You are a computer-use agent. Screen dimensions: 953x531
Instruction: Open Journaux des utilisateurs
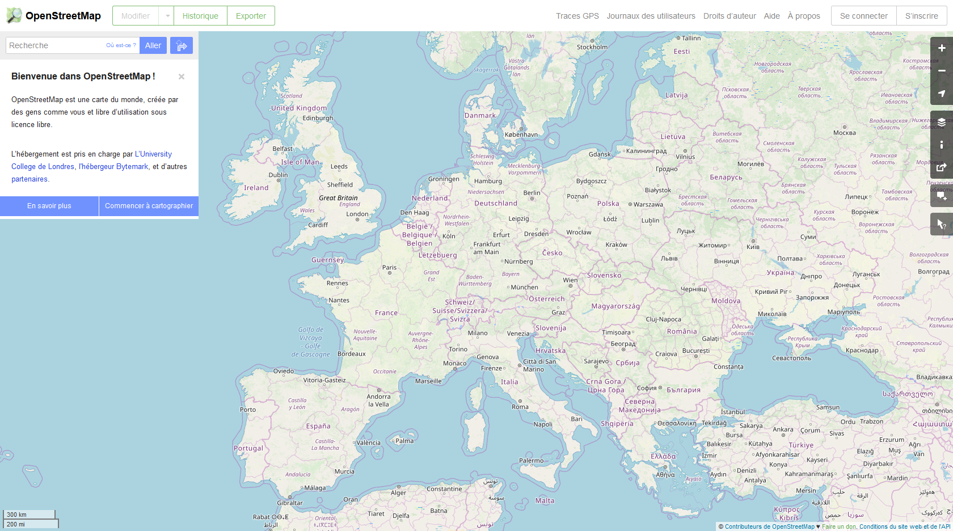pyautogui.click(x=651, y=16)
